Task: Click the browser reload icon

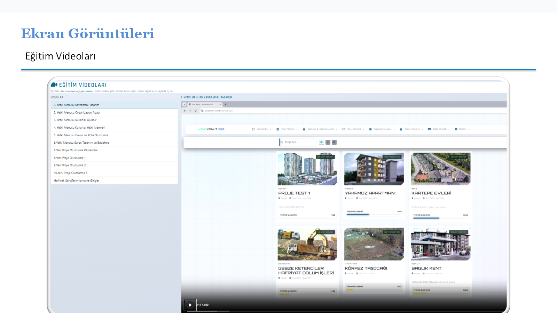Action: coord(196,111)
